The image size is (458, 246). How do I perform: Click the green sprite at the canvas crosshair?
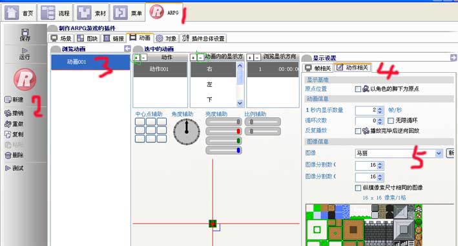[213, 223]
